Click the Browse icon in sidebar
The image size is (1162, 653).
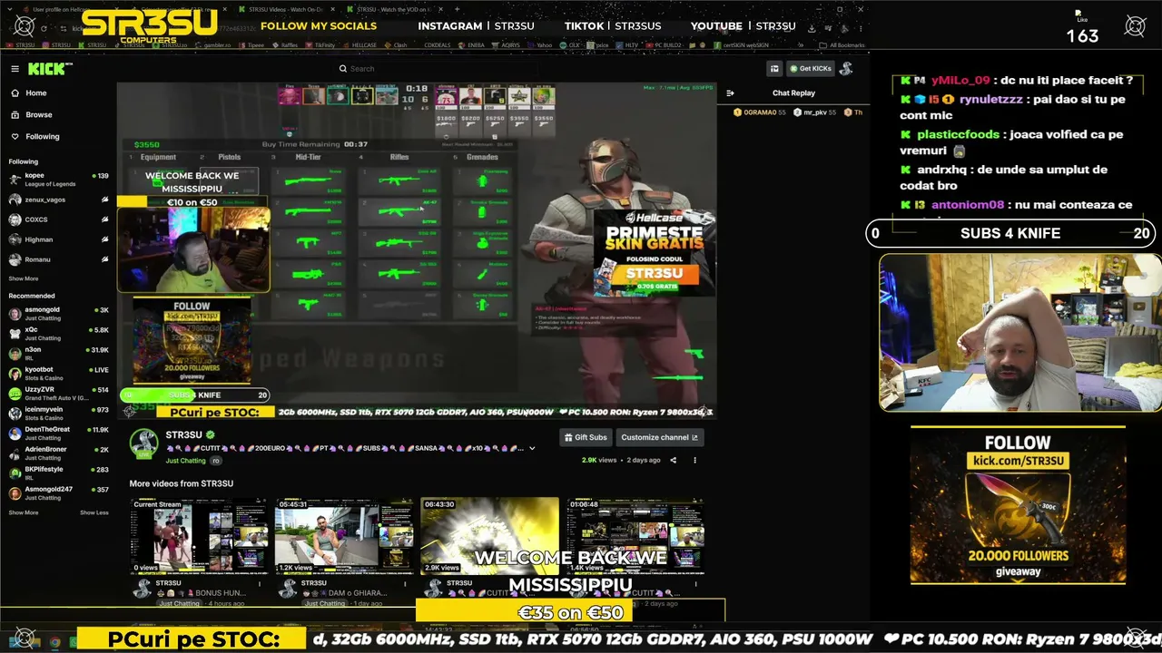pos(15,114)
